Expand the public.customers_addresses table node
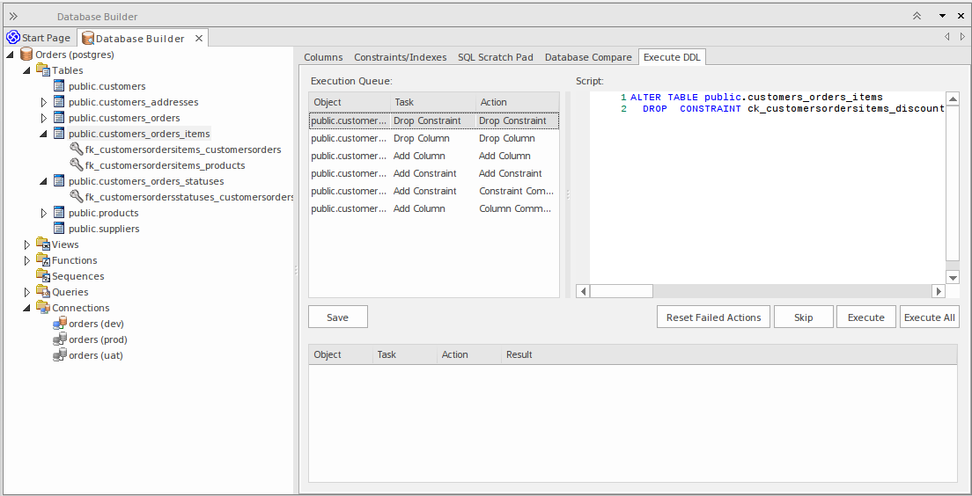972x496 pixels. (44, 102)
